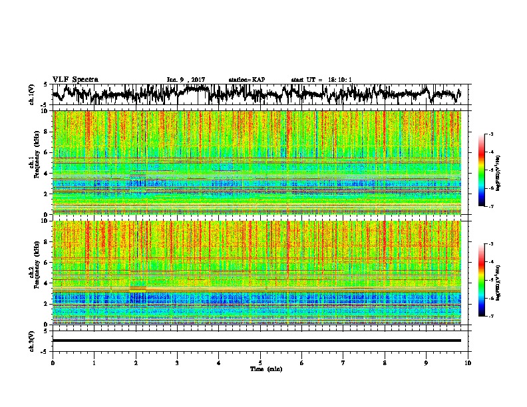Click the ch.1 voltage waveform trace
Image resolution: width=527 pixels, height=407 pixels.
[257, 94]
